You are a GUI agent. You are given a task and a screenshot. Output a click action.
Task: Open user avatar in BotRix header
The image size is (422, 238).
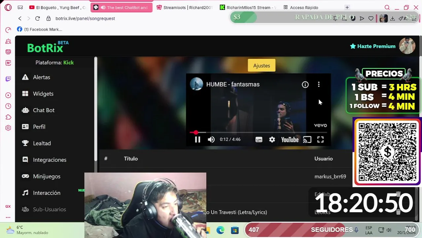coord(407,46)
